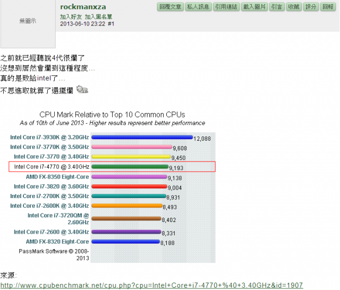Click the 8,493 score value
340x290 pixels.
coord(170,207)
